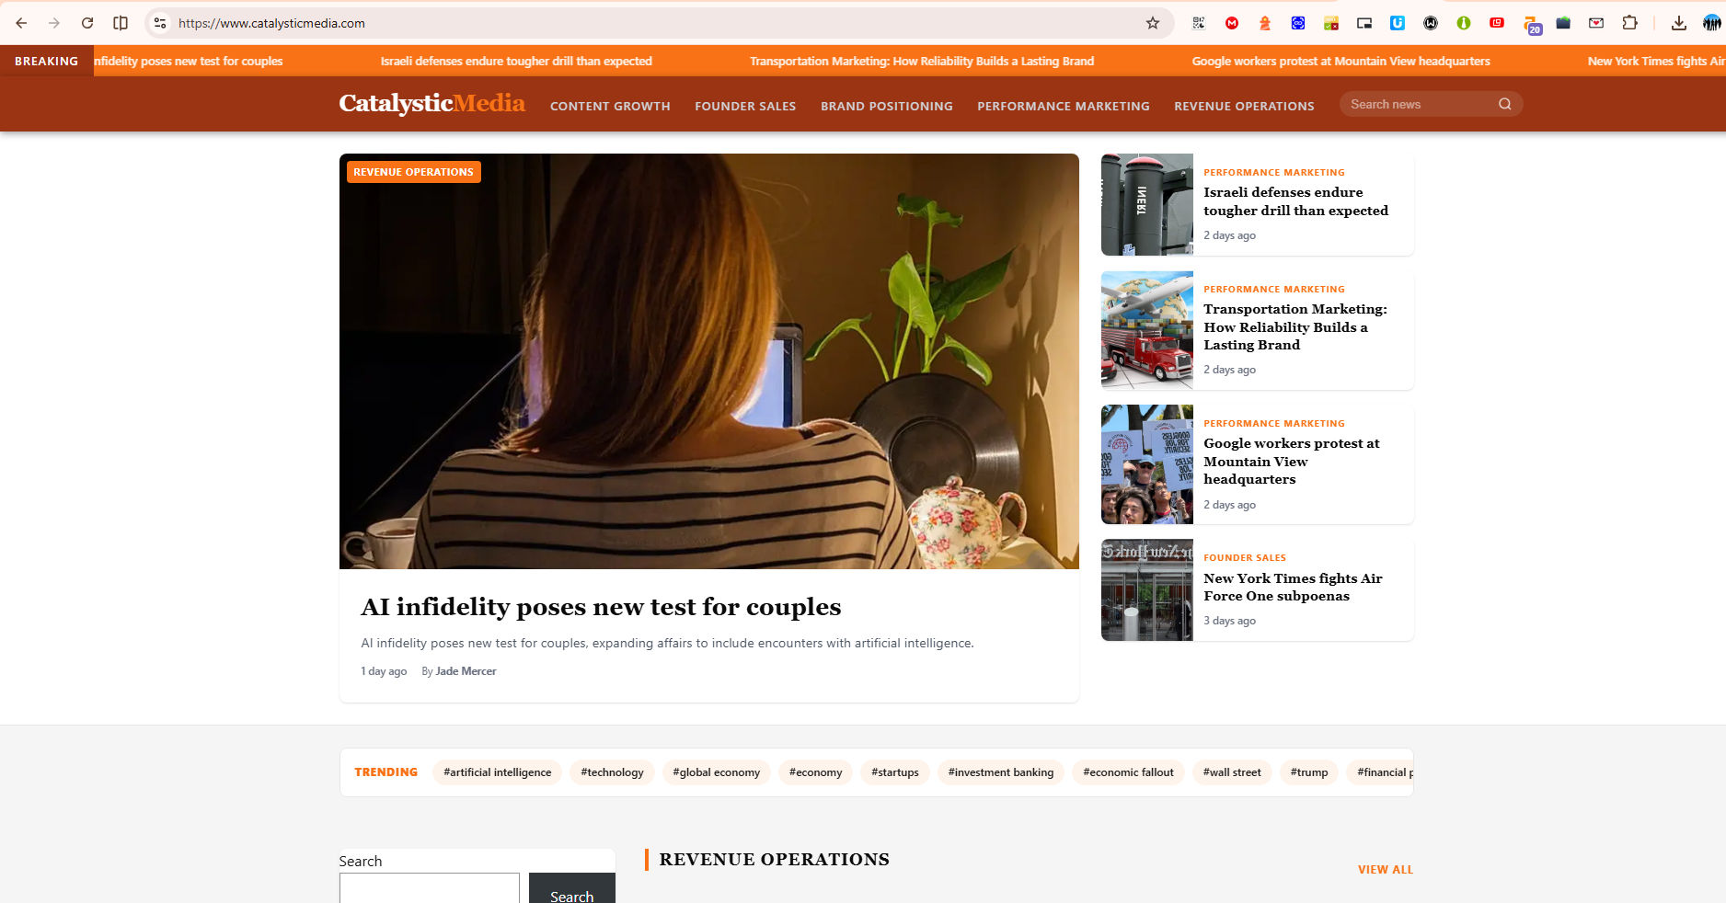Reload the page with the refresh icon
Viewport: 1726px width, 903px height.
tap(87, 23)
